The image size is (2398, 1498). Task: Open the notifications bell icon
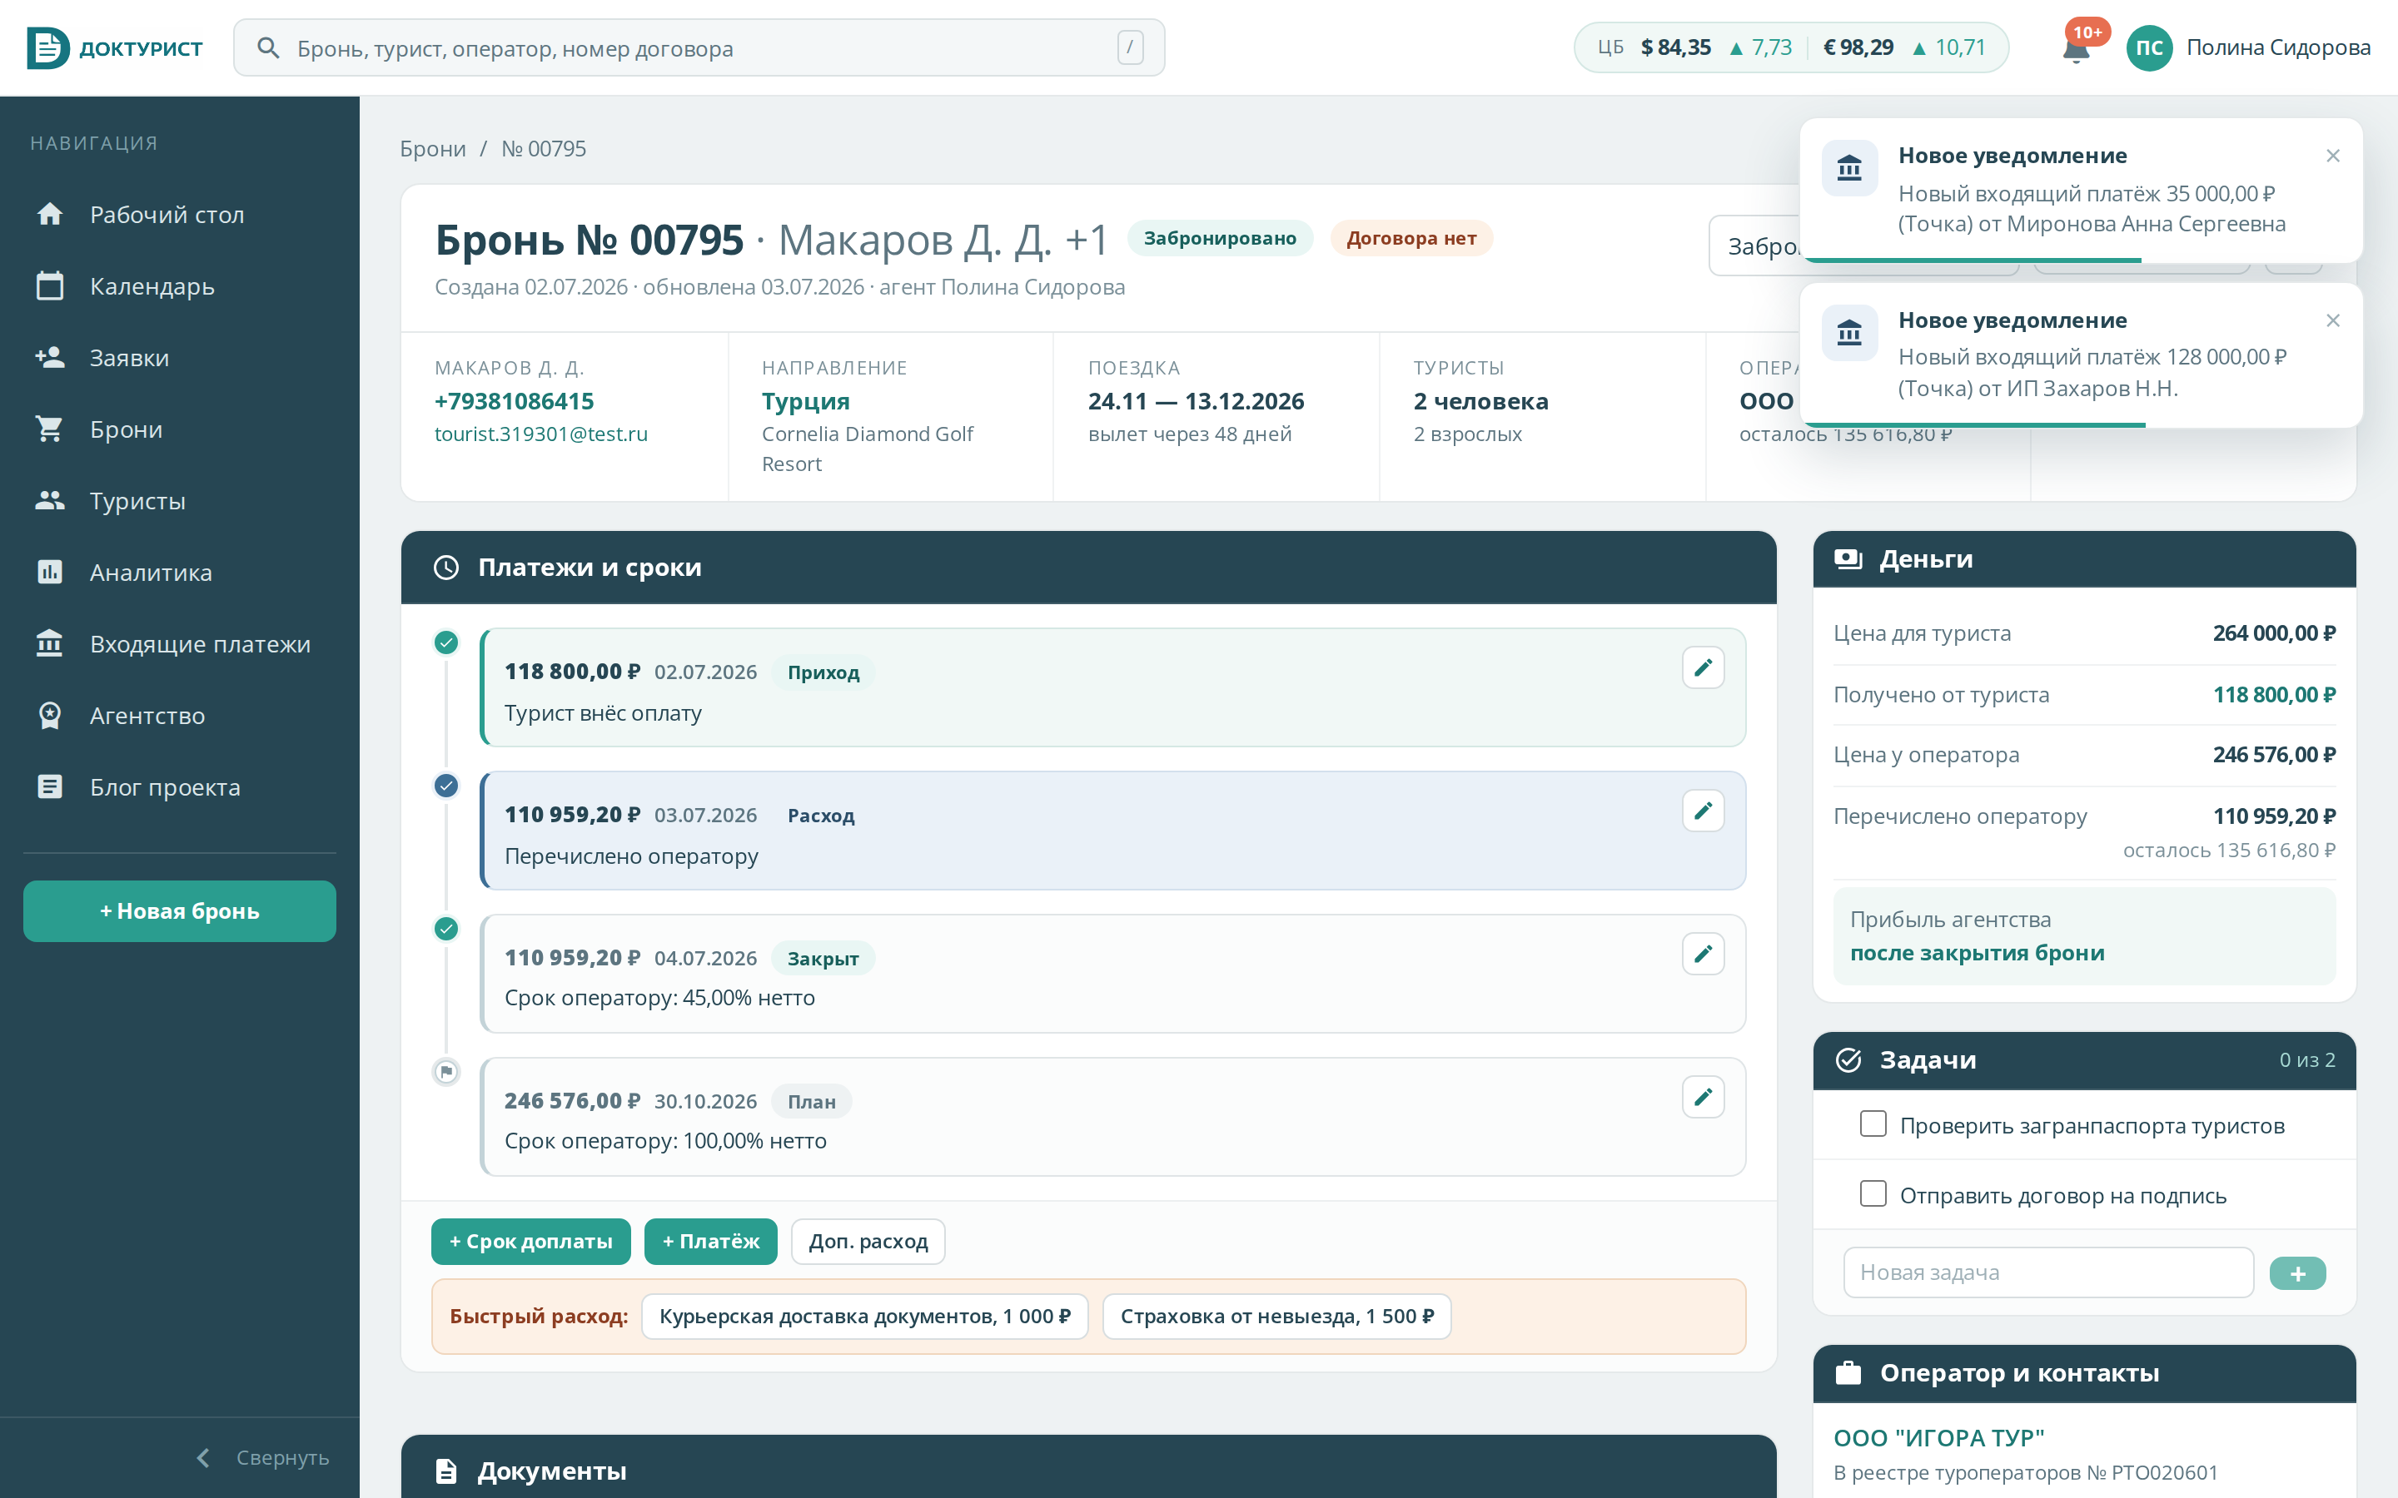2076,48
